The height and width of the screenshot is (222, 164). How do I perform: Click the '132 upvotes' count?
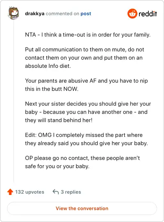(30, 192)
